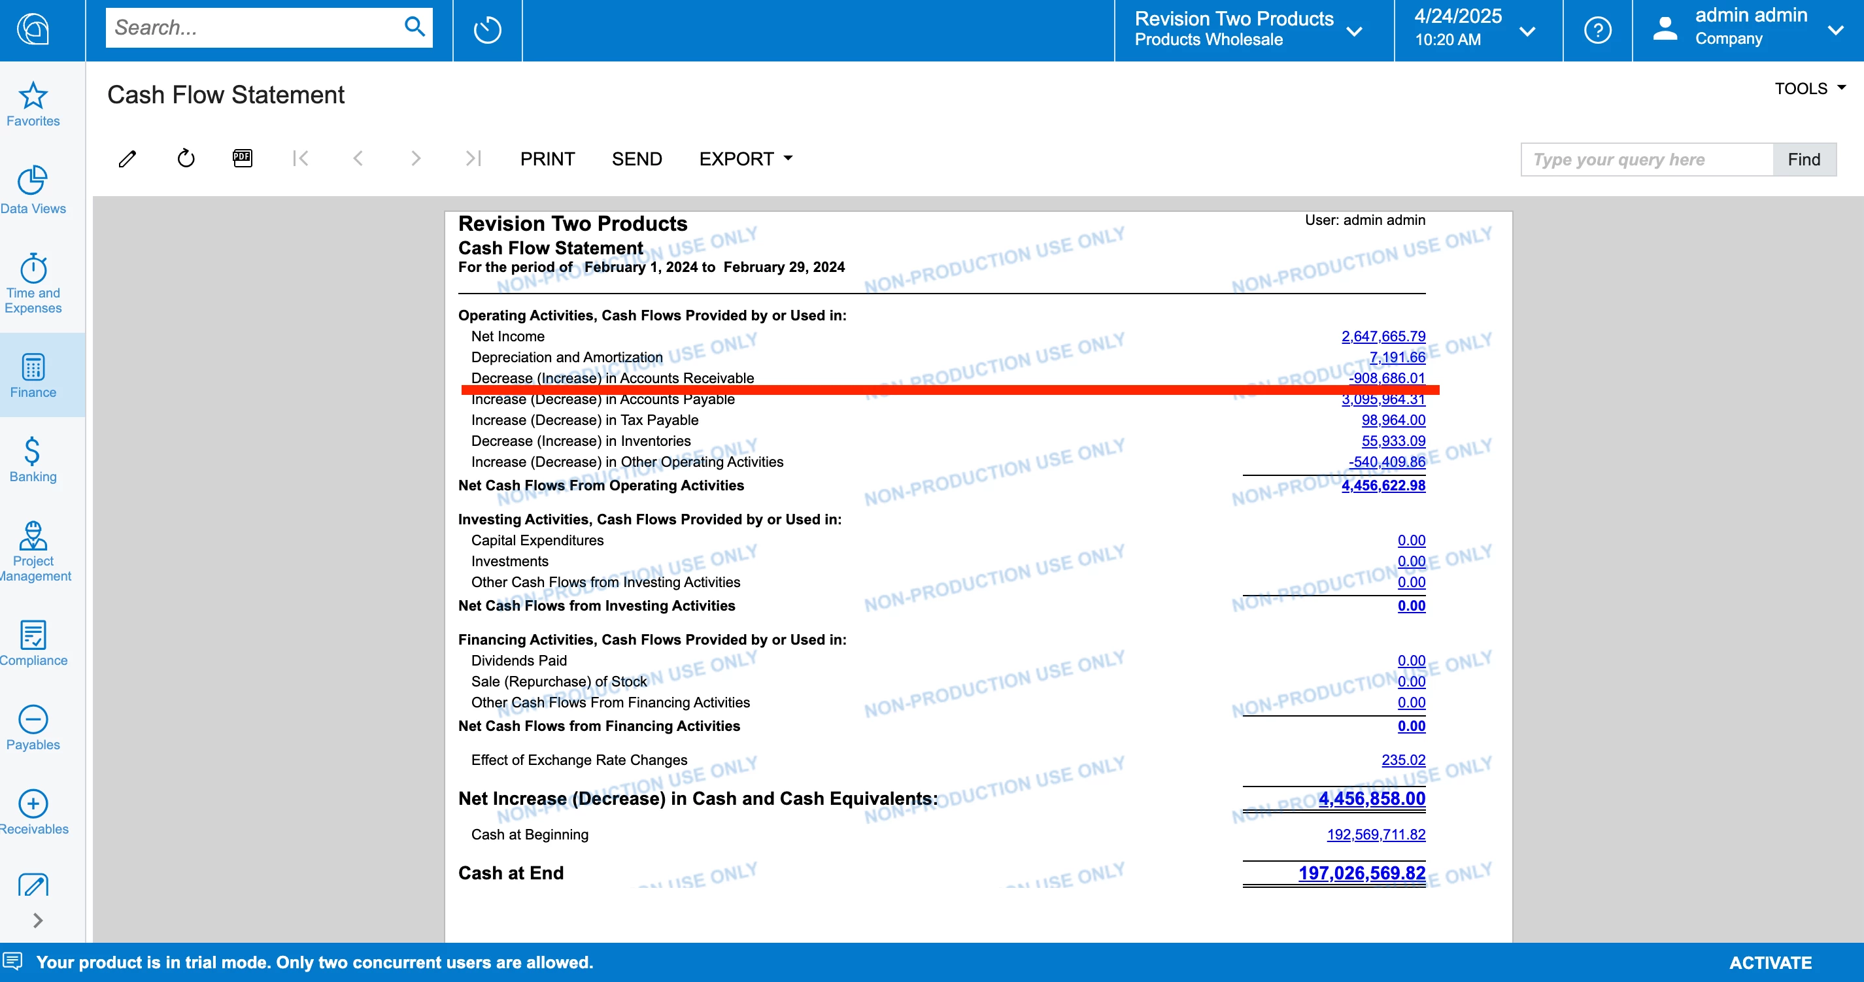Jump to last report page arrow

473,158
